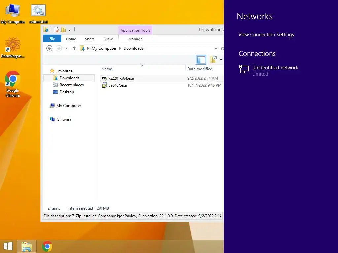This screenshot has width=338, height=253.
Task: Select Network in navigation pane
Action: [64, 119]
